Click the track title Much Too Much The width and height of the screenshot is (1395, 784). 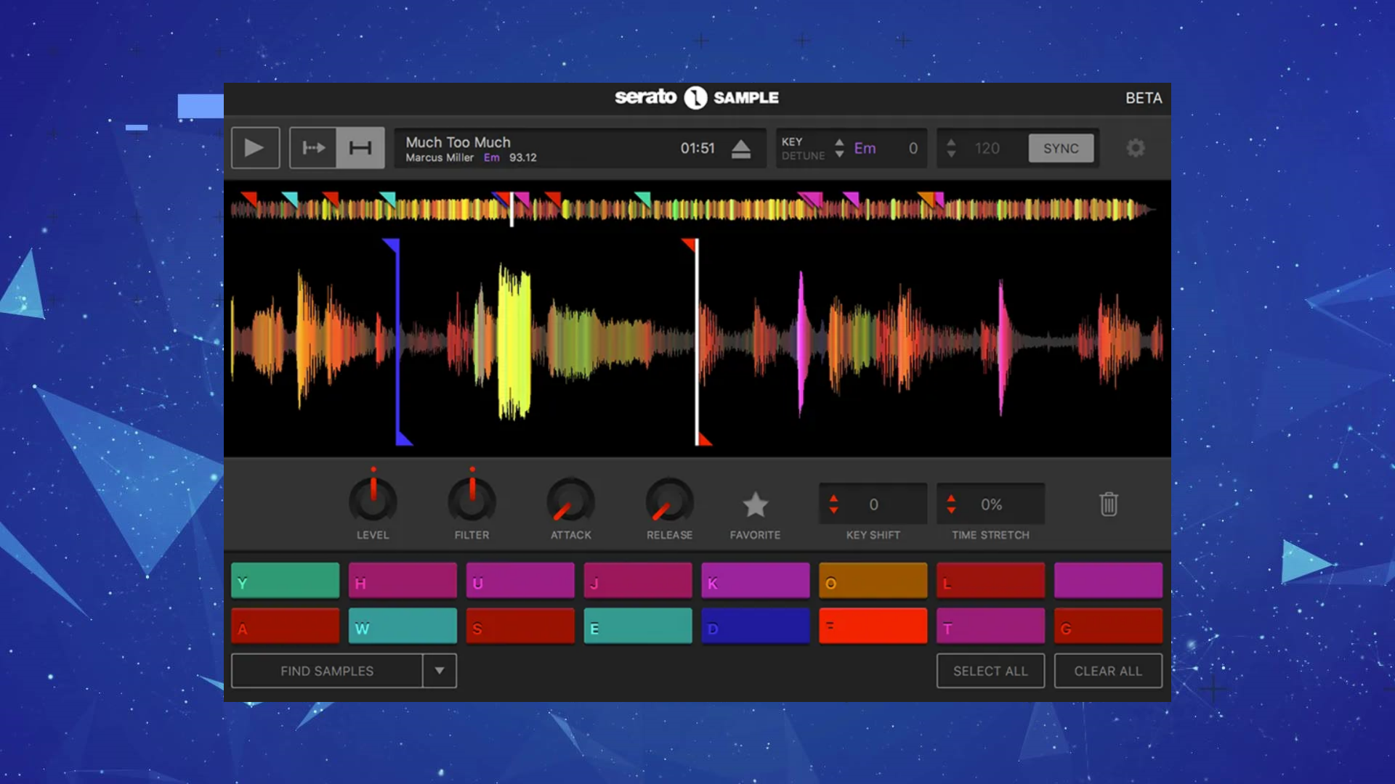pyautogui.click(x=458, y=142)
